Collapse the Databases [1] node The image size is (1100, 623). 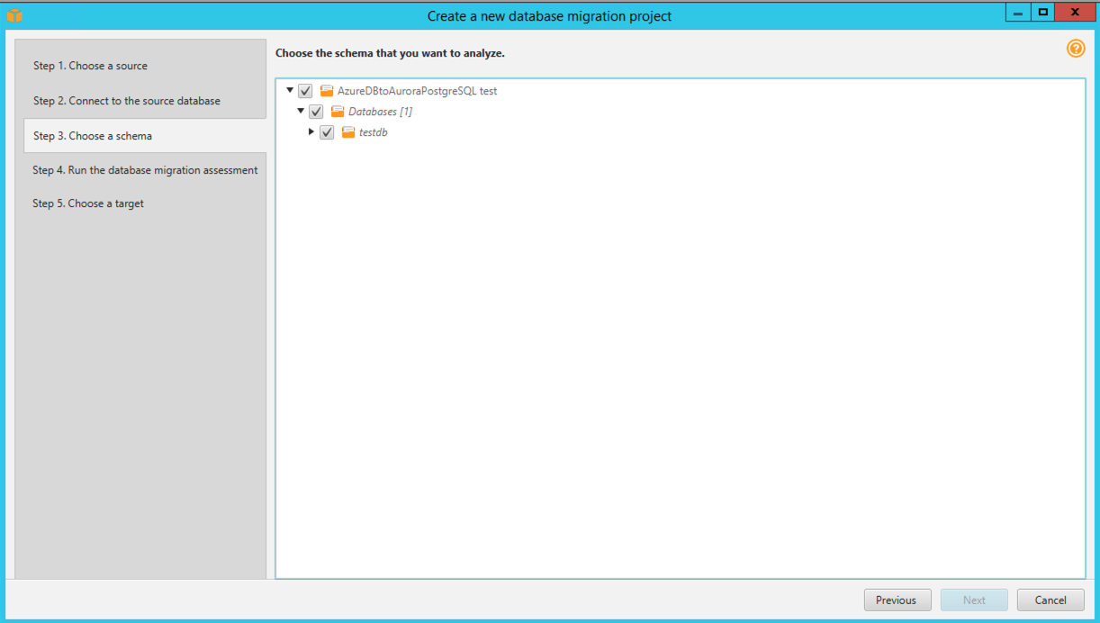point(301,111)
